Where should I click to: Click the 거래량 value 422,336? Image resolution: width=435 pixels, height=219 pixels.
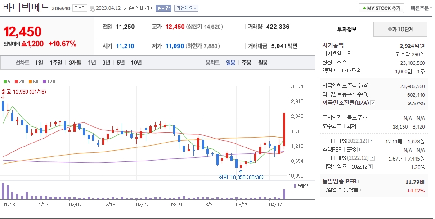point(278,27)
